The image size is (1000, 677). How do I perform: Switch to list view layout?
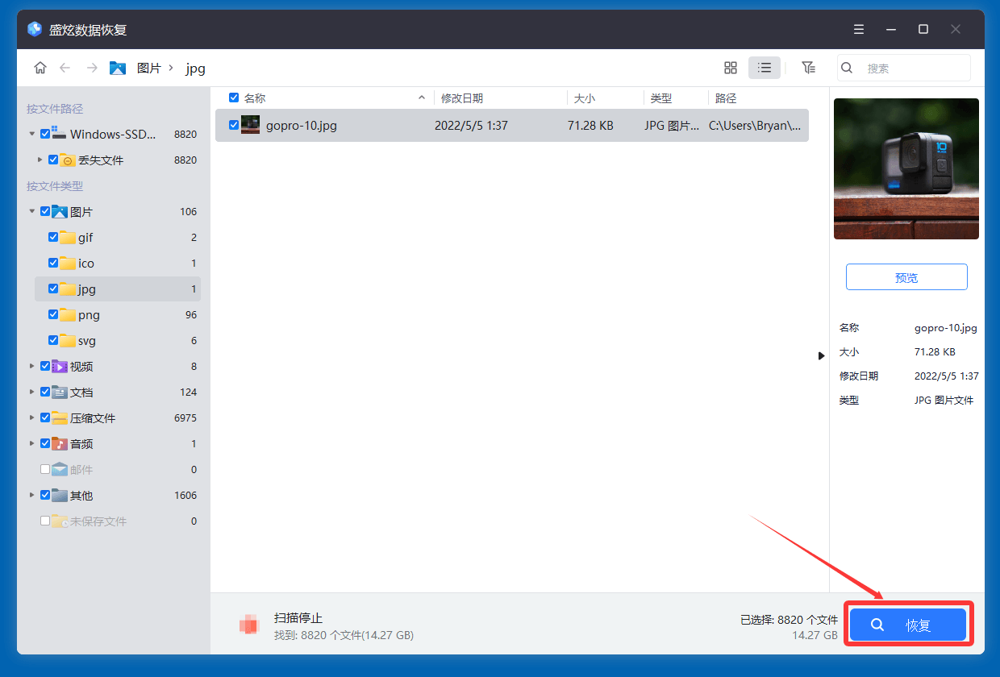(764, 68)
